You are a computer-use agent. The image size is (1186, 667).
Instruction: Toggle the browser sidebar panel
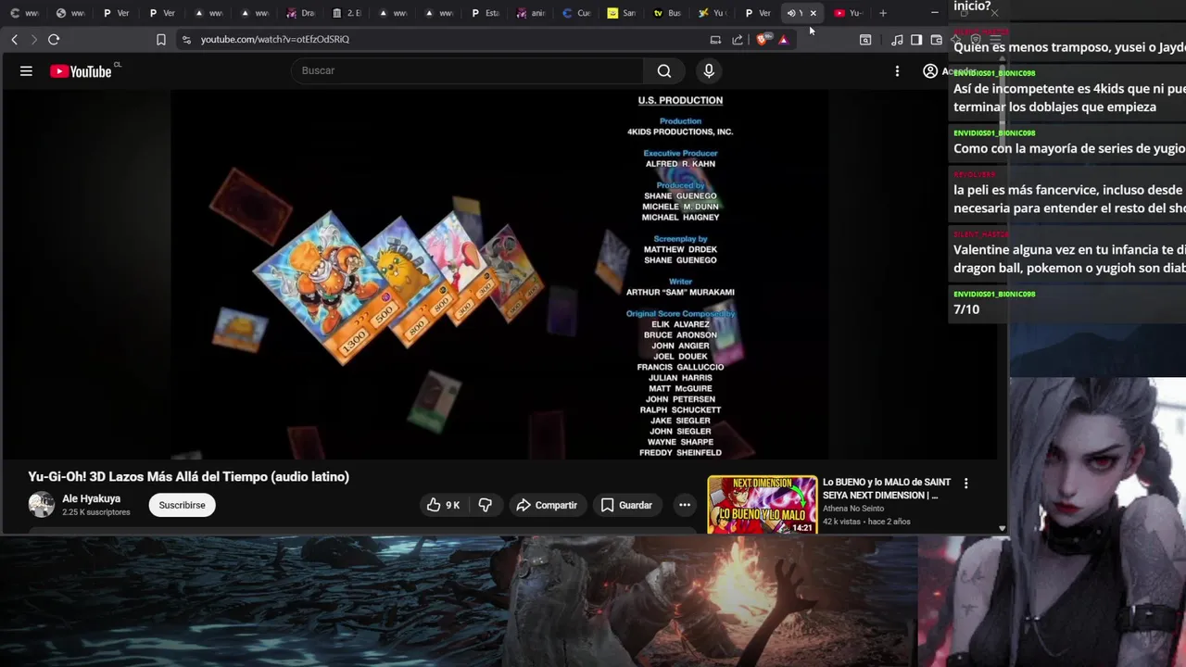(916, 39)
